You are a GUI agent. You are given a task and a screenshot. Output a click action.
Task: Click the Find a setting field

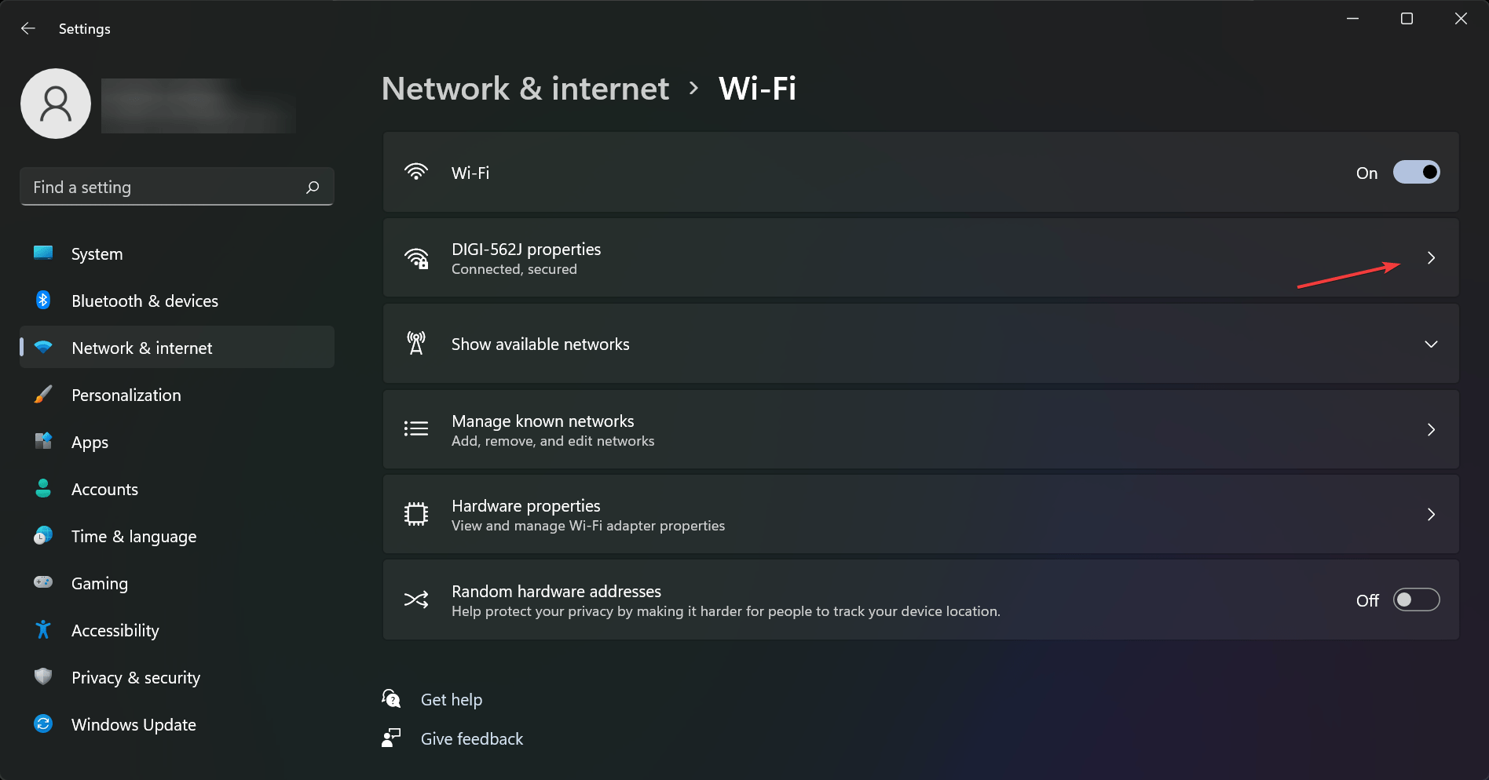165,187
